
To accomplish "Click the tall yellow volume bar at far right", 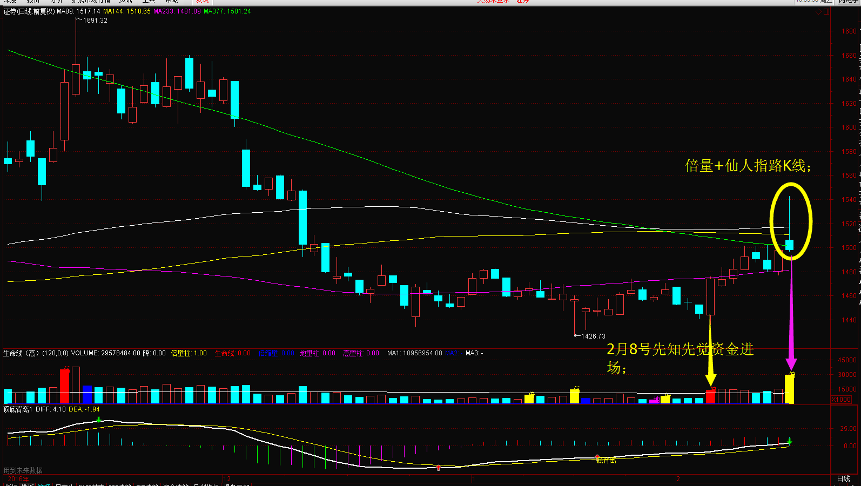I will tap(790, 389).
